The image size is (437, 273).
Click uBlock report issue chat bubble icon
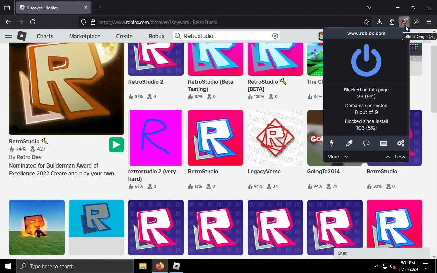pos(366,143)
